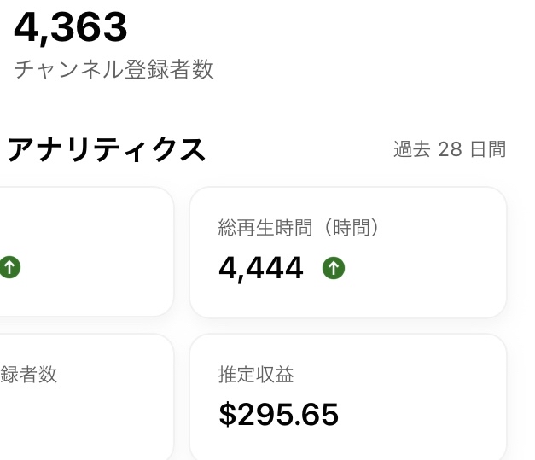Select the 過去 28 日間 period label
Viewport: 535px width, 460px height.
[x=450, y=149]
